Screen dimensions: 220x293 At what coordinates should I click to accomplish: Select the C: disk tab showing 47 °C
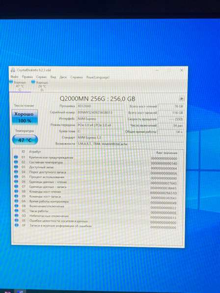coord(20,86)
